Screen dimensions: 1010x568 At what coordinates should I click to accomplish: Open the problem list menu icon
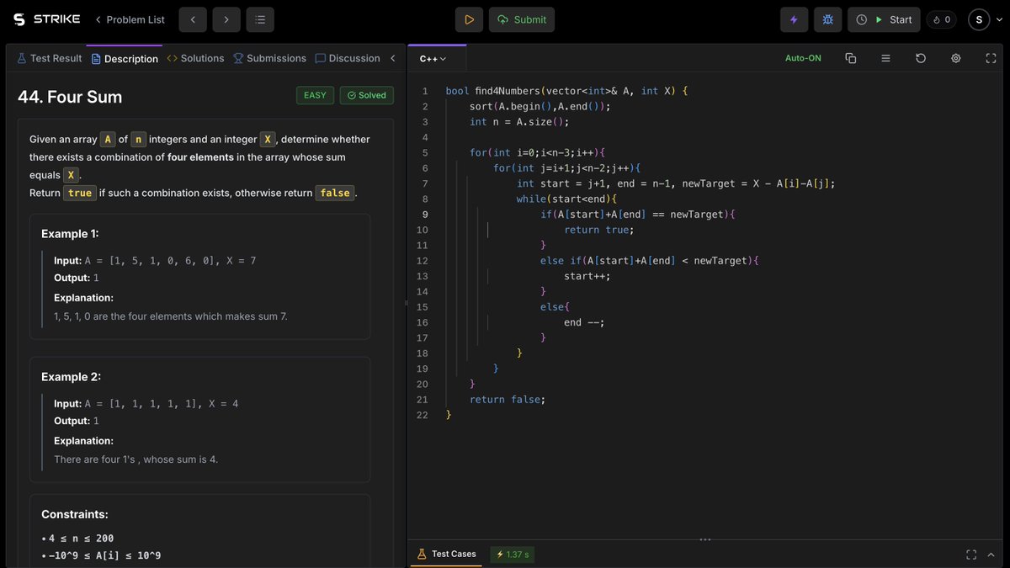(260, 19)
